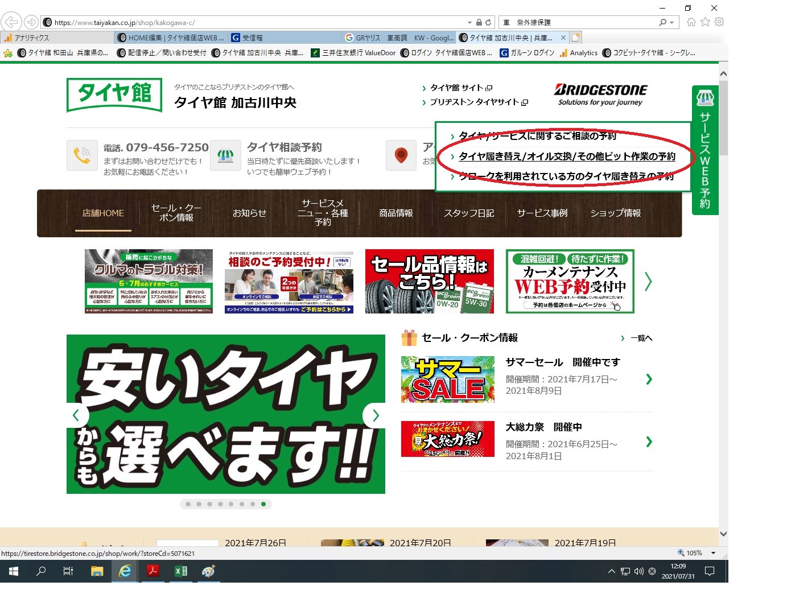Open the notification center icon
Image resolution: width=787 pixels, height=590 pixels.
(710, 571)
